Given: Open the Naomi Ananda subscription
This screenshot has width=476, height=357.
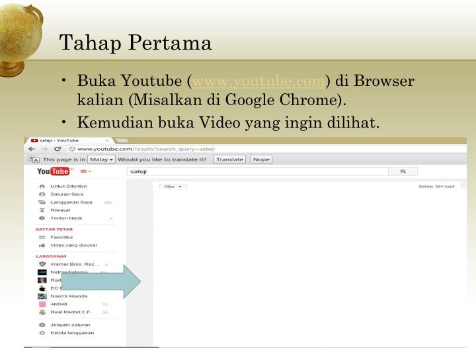Looking at the screenshot, I should (69, 296).
